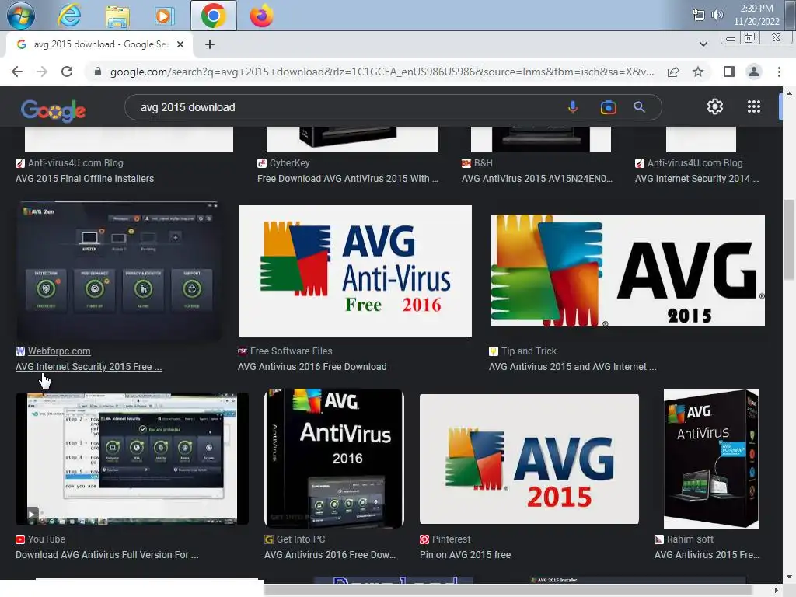The width and height of the screenshot is (796, 597).
Task: Switch to Chrome on the taskbar
Action: (x=213, y=16)
